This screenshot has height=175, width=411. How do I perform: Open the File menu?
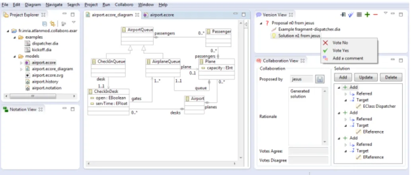click(5, 4)
